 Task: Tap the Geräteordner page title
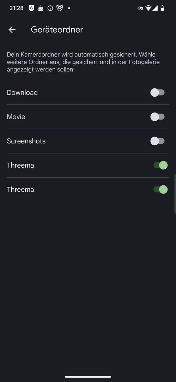point(57,30)
